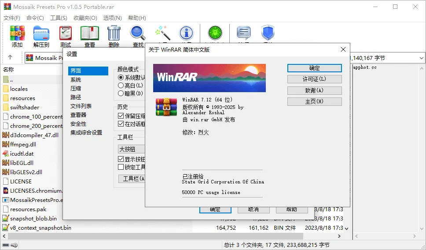
Task: Click the 主页(H) button in About dialog
Action: [314, 101]
